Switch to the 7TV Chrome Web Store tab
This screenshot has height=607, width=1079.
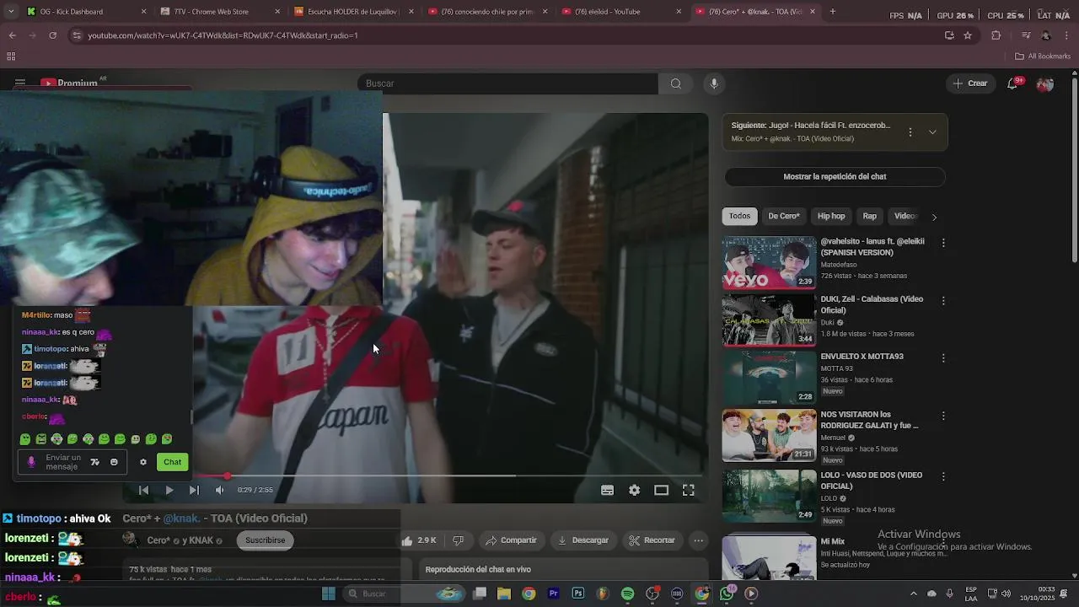pos(217,12)
